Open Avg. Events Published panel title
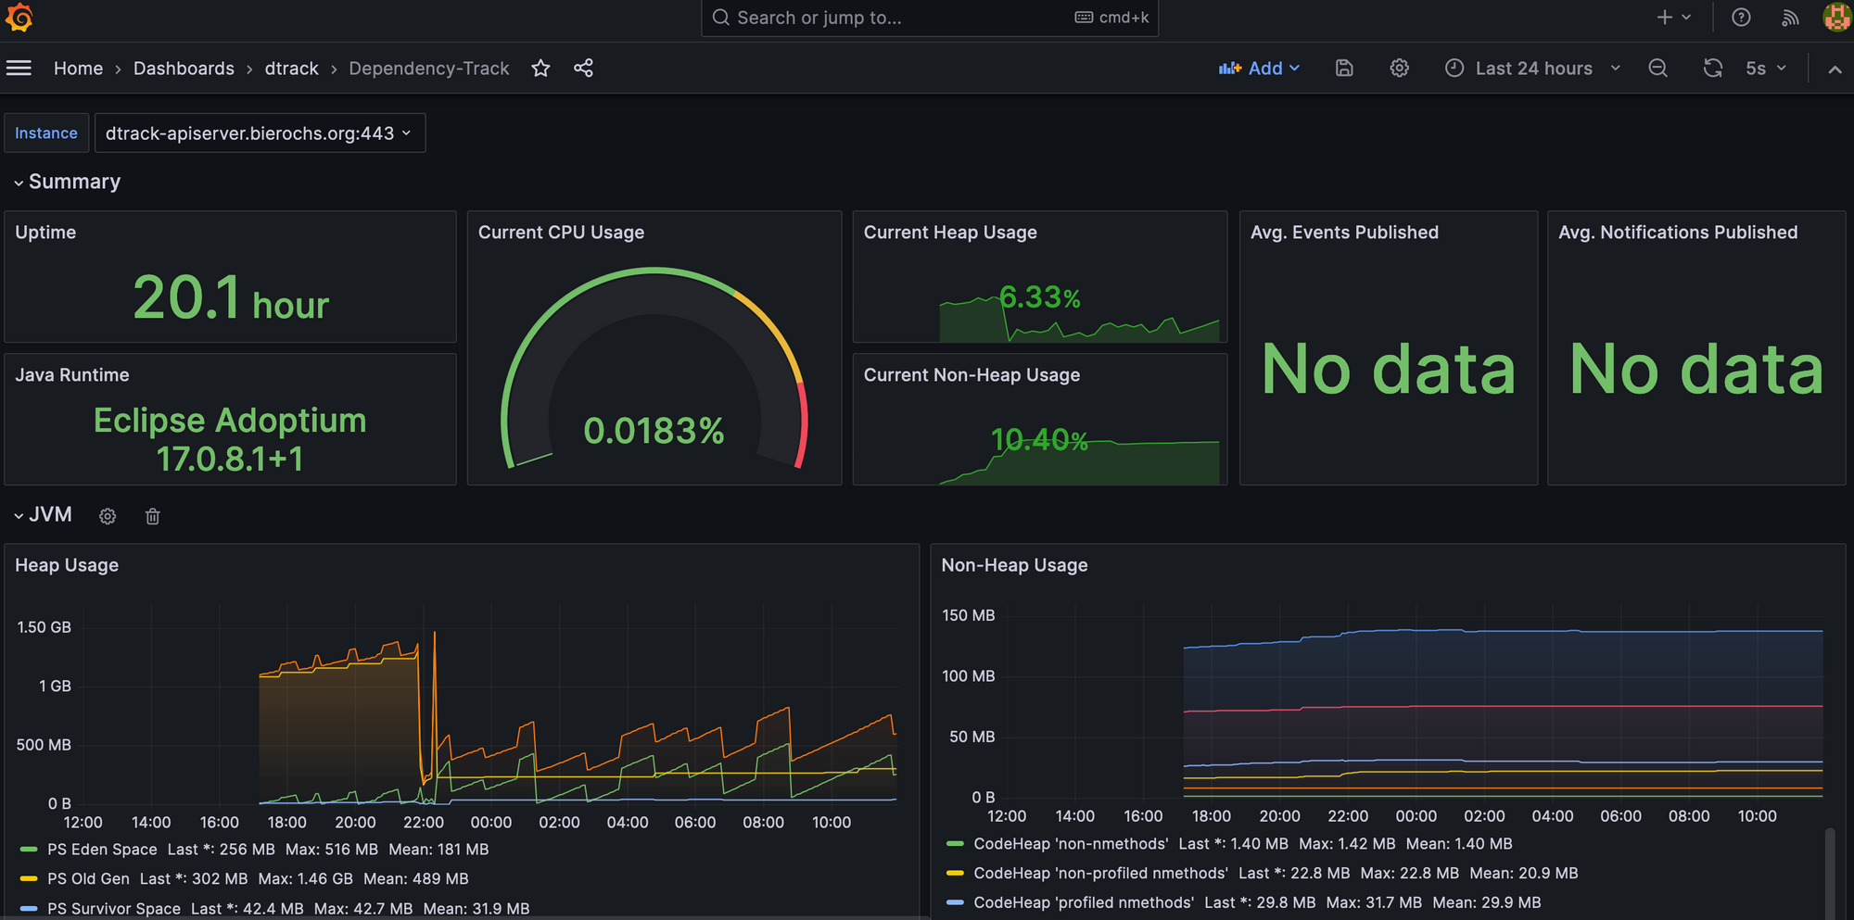Viewport: 1854px width, 920px height. 1344,233
